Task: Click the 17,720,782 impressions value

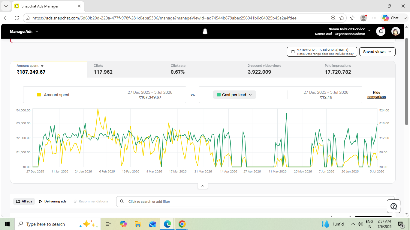Action: tap(338, 72)
